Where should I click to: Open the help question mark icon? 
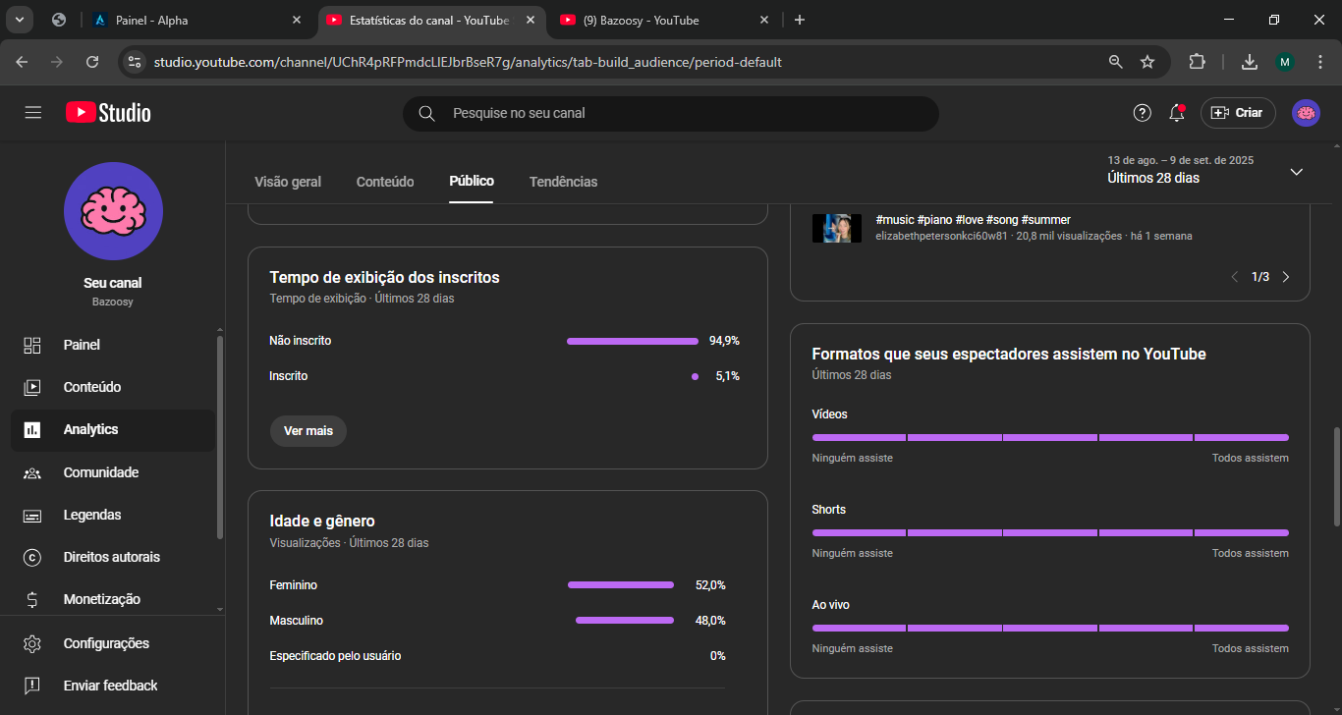point(1142,113)
